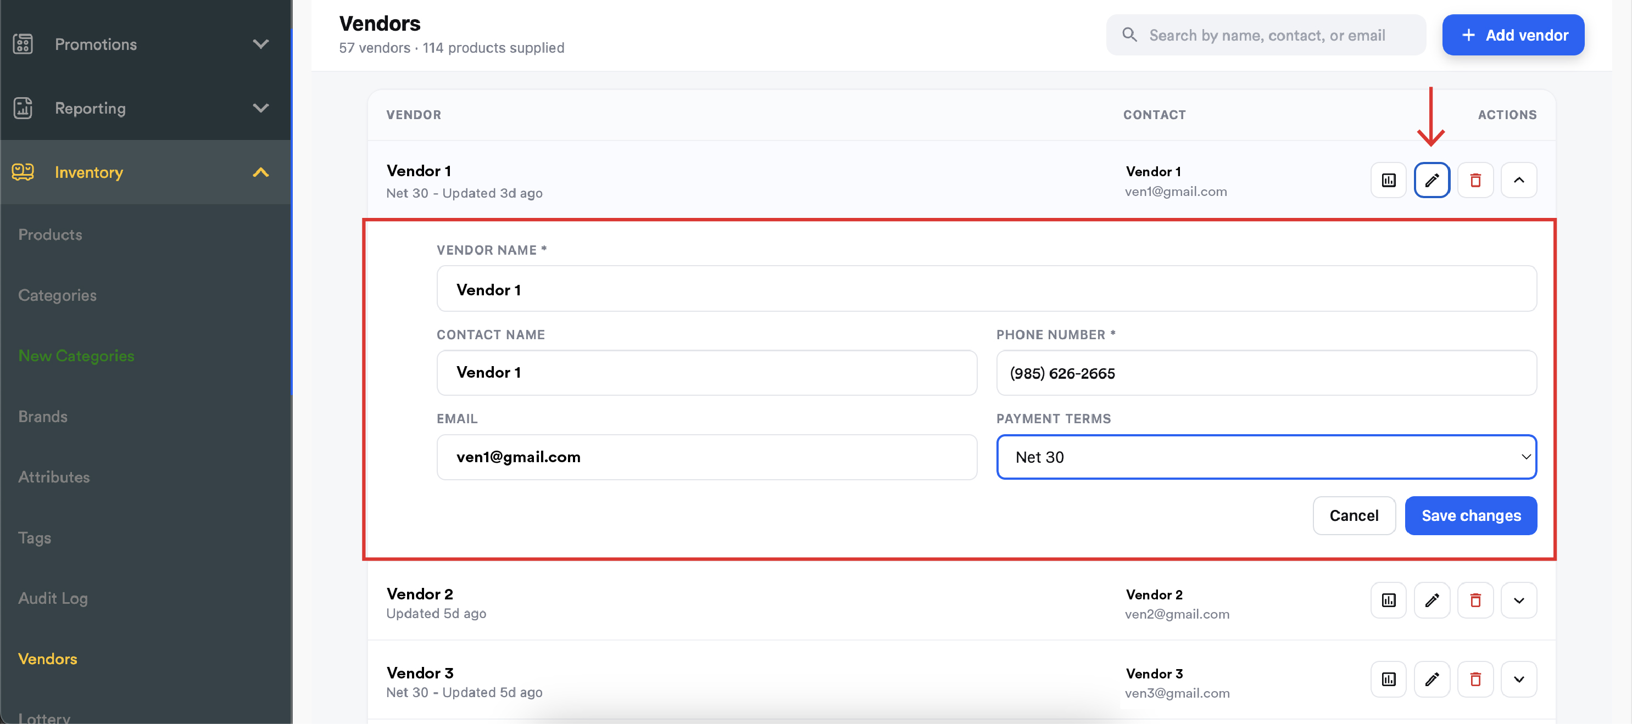Collapse the Vendor 1 details row

(x=1519, y=181)
